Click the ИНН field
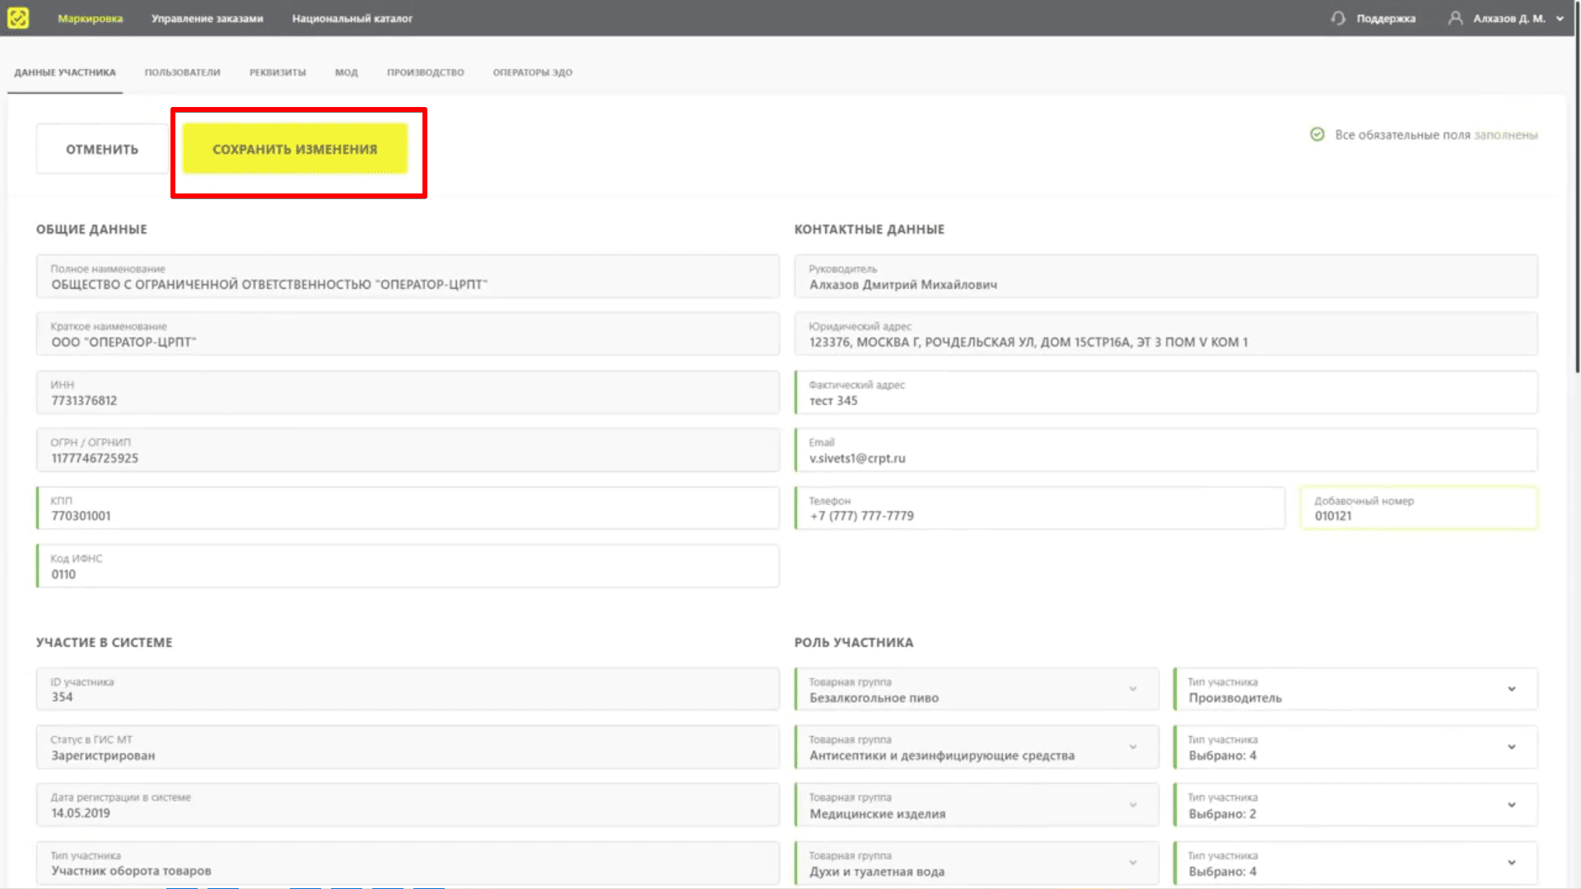 (x=408, y=393)
